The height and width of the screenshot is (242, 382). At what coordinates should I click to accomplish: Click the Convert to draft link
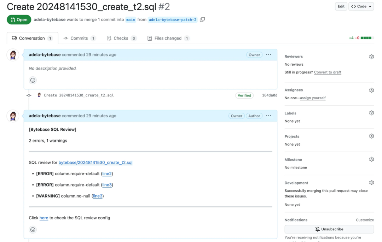click(328, 72)
